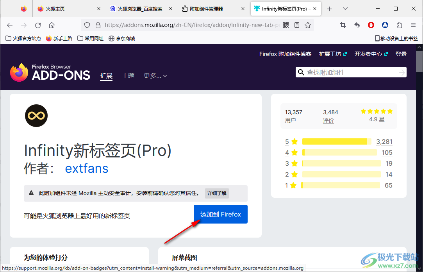Click the search magnifier icon
Viewport: 423px width, 272px height.
point(301,72)
